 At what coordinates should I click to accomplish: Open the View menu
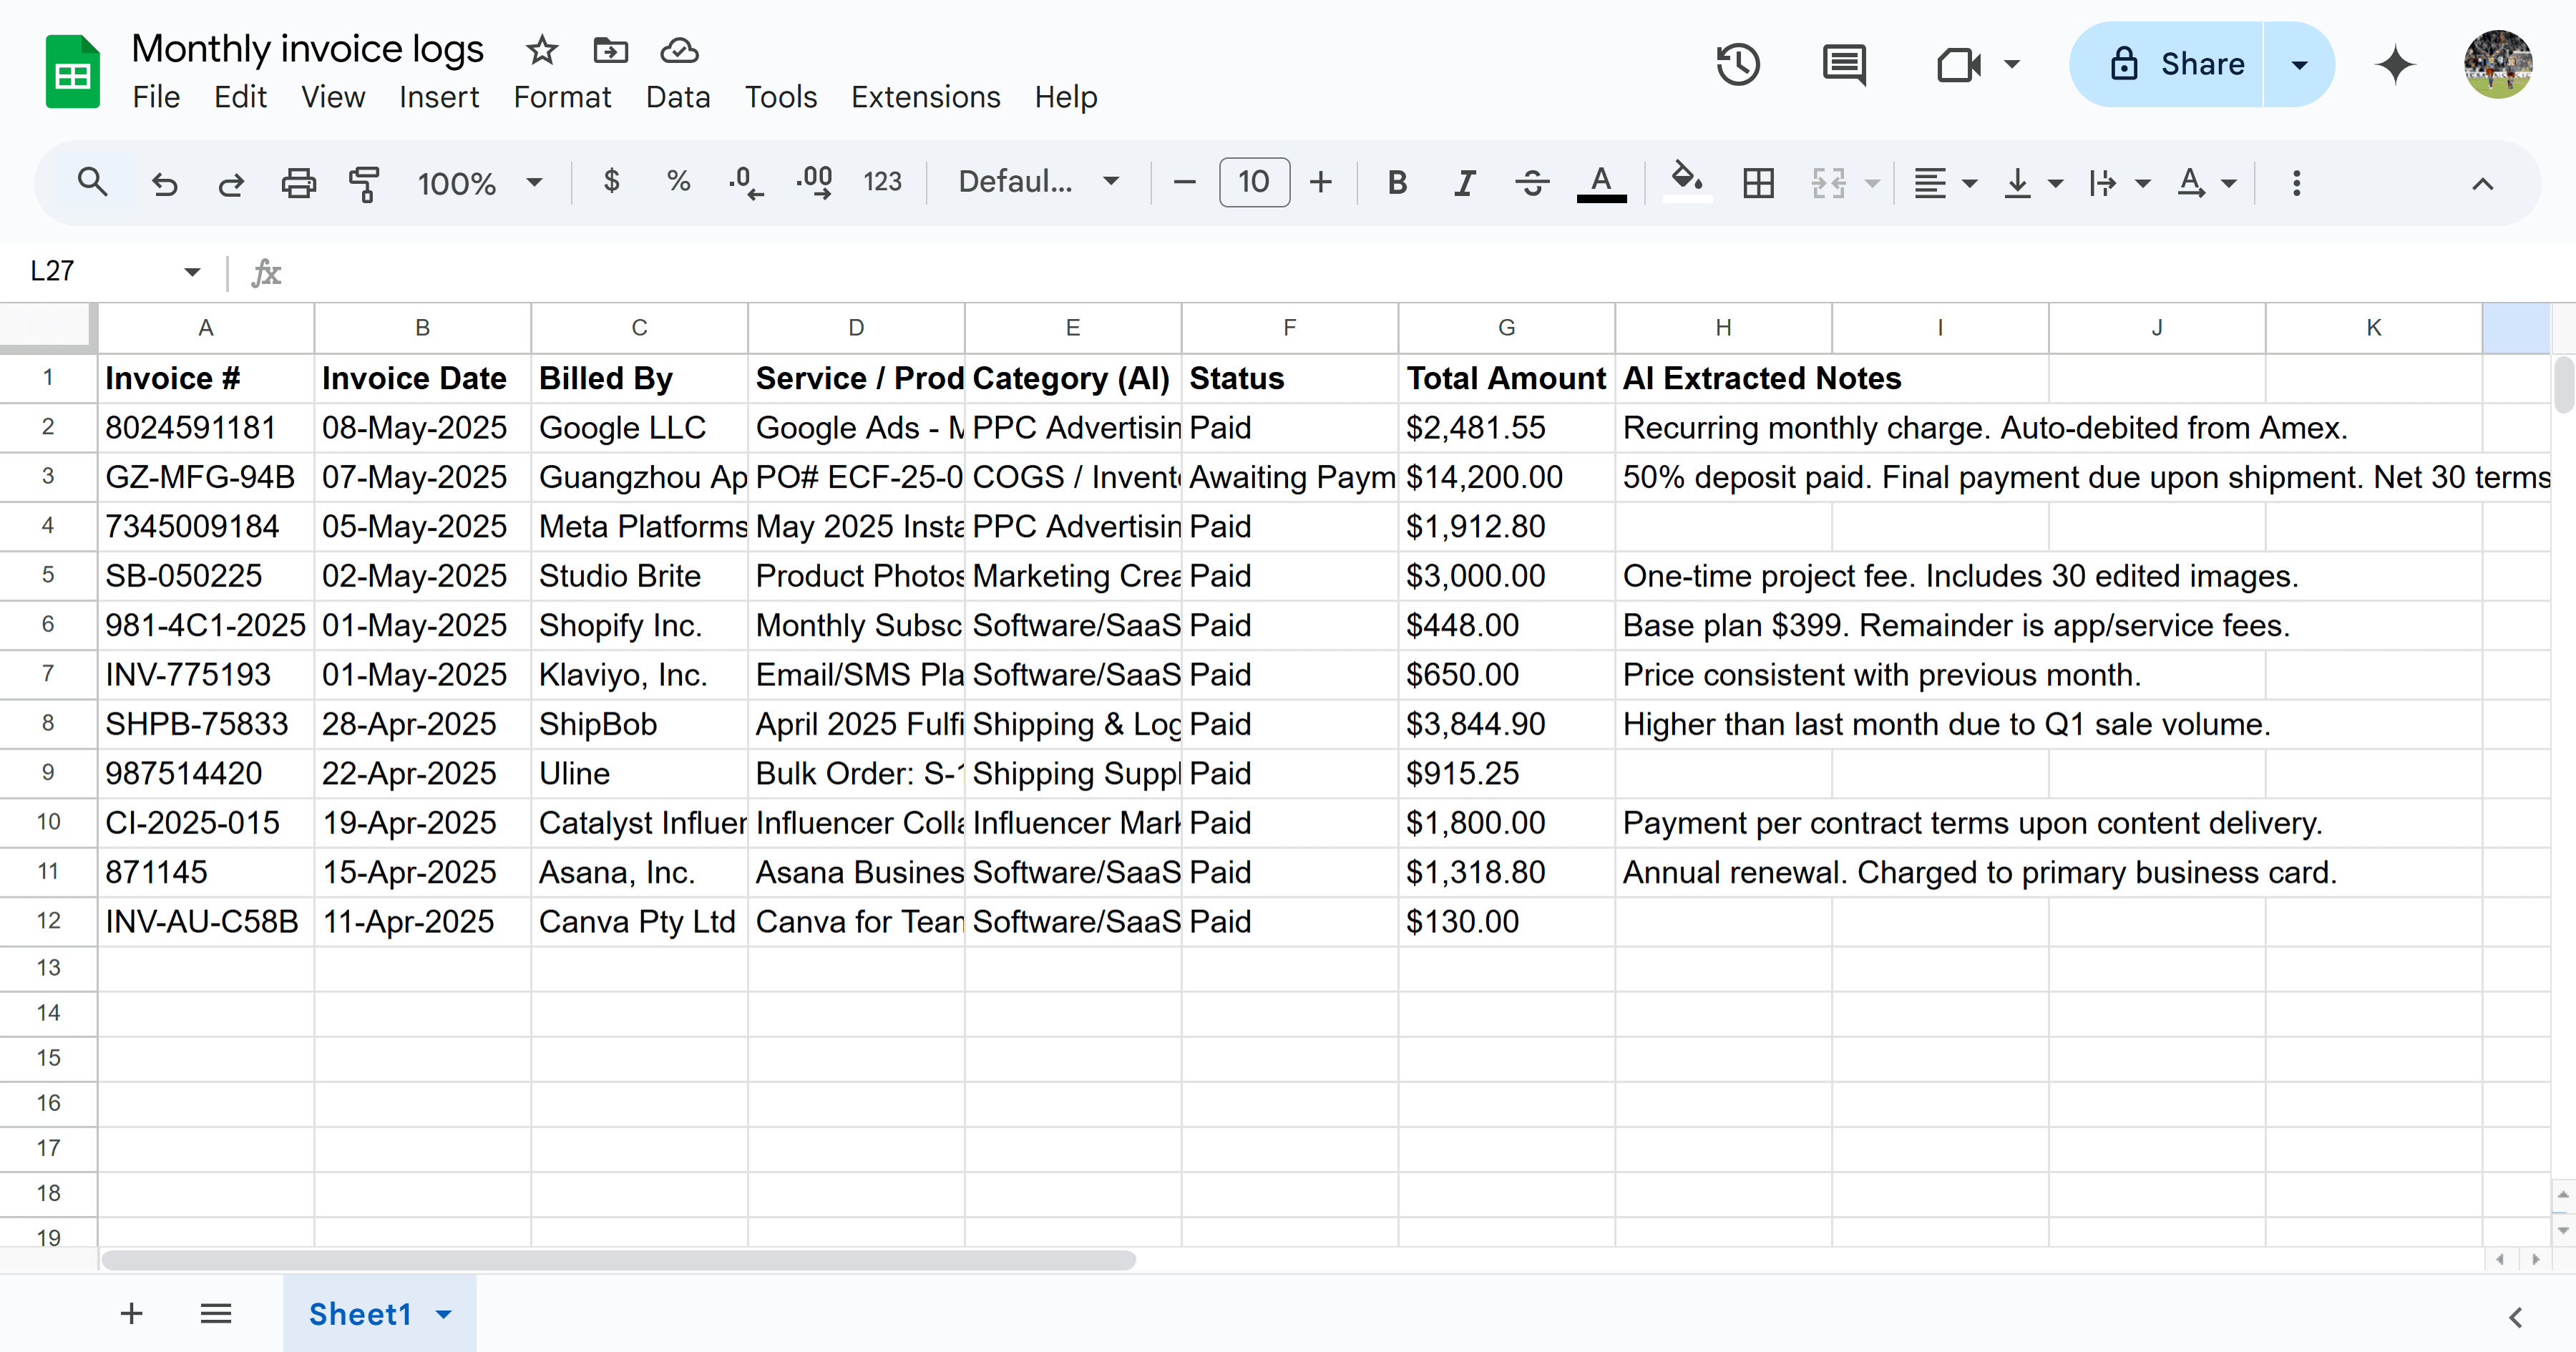coord(333,97)
